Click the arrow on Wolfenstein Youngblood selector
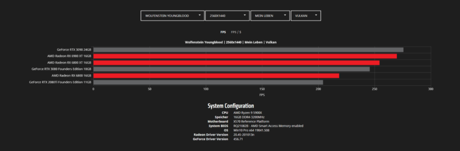Viewport: 460px width, 151px height. point(200,15)
